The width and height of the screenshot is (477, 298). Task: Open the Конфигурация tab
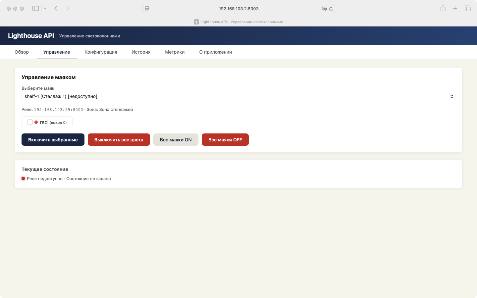coord(101,52)
